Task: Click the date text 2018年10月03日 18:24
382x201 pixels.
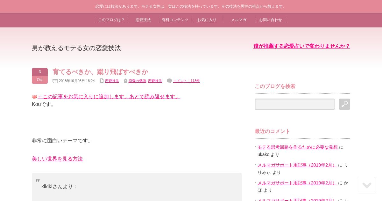Action: pos(77,81)
